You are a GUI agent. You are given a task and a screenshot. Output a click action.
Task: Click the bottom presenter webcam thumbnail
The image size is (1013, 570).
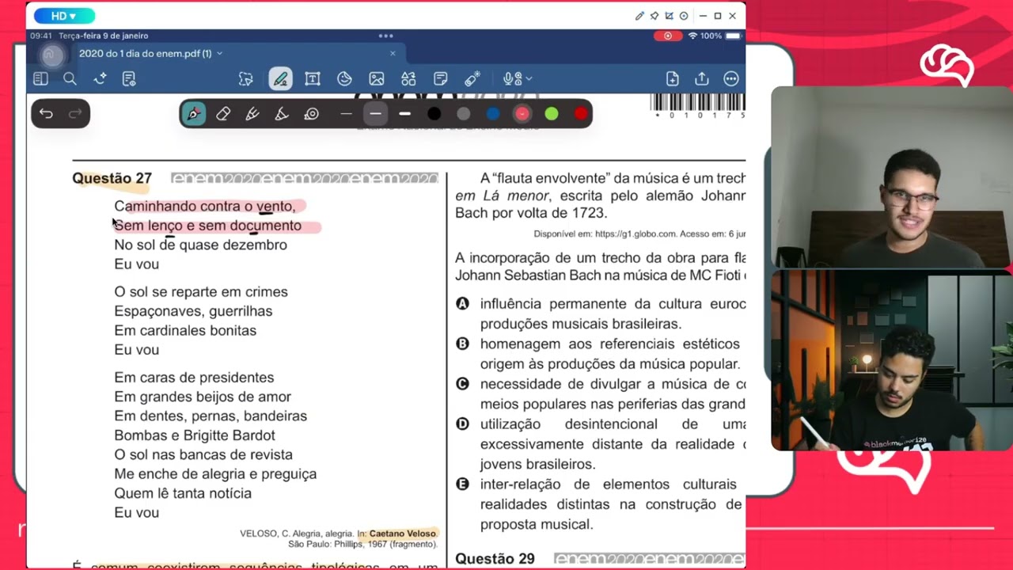(x=892, y=360)
